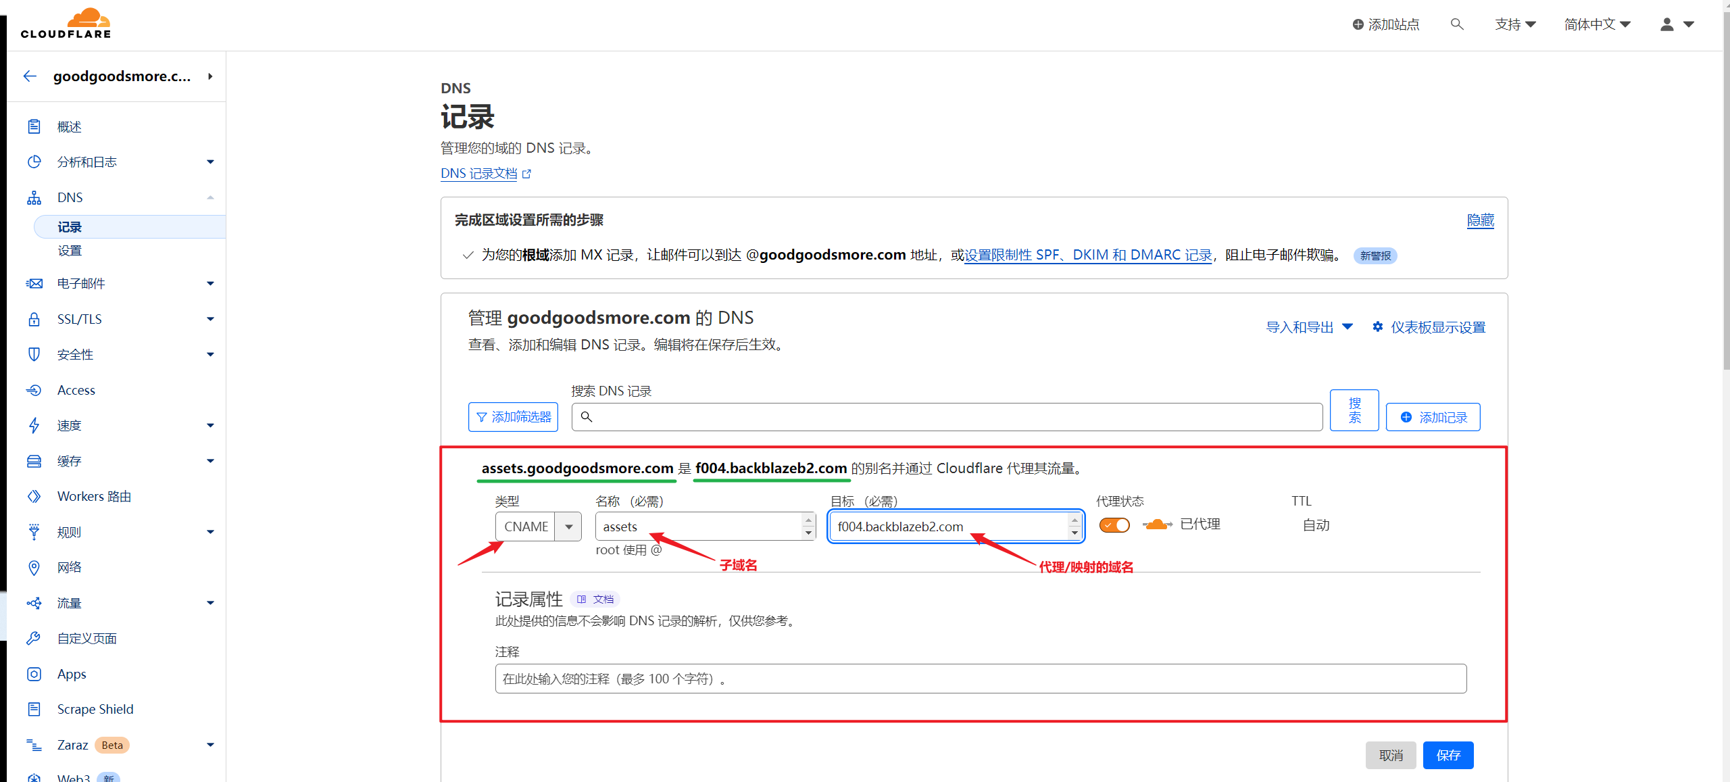Click the 电子邮件 email icon

(34, 283)
